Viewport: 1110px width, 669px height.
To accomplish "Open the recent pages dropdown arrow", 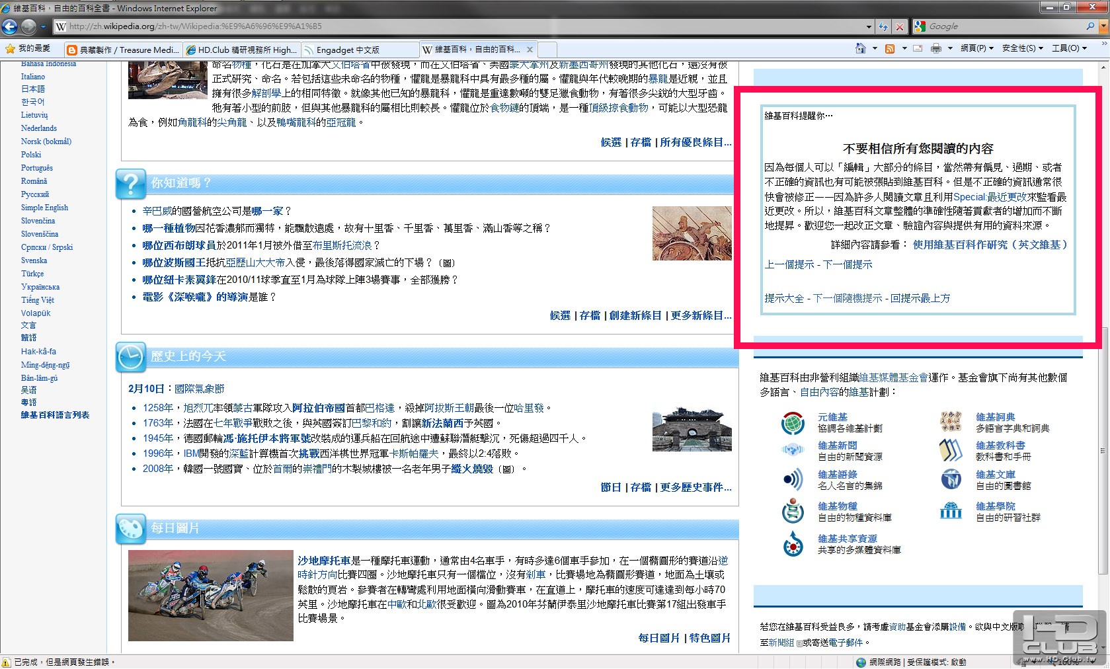I will point(43,26).
